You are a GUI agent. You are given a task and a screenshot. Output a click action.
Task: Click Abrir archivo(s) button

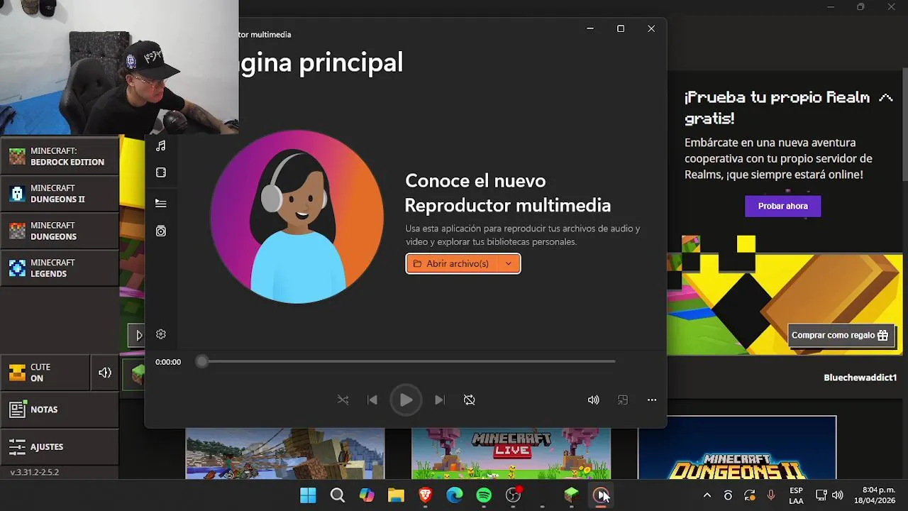[452, 263]
